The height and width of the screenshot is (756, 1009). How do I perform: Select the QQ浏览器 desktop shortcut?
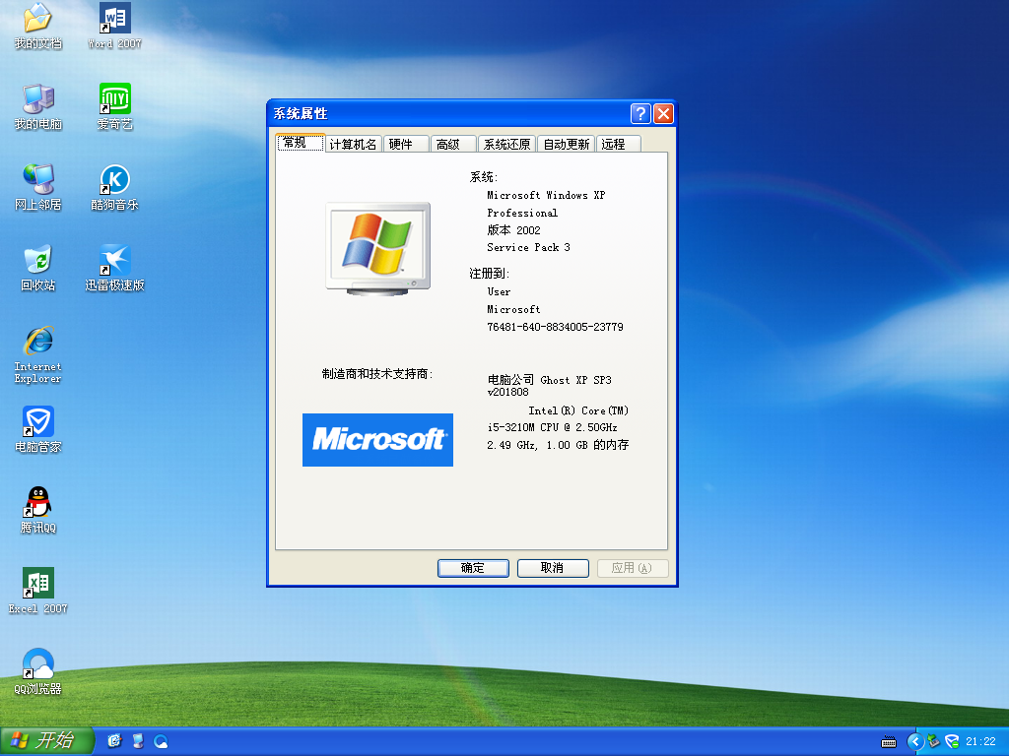point(38,671)
